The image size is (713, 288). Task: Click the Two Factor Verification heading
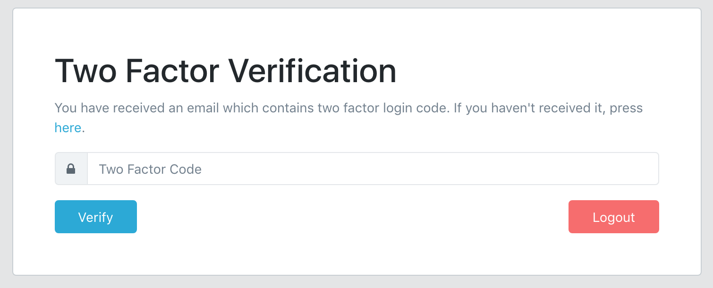point(226,70)
